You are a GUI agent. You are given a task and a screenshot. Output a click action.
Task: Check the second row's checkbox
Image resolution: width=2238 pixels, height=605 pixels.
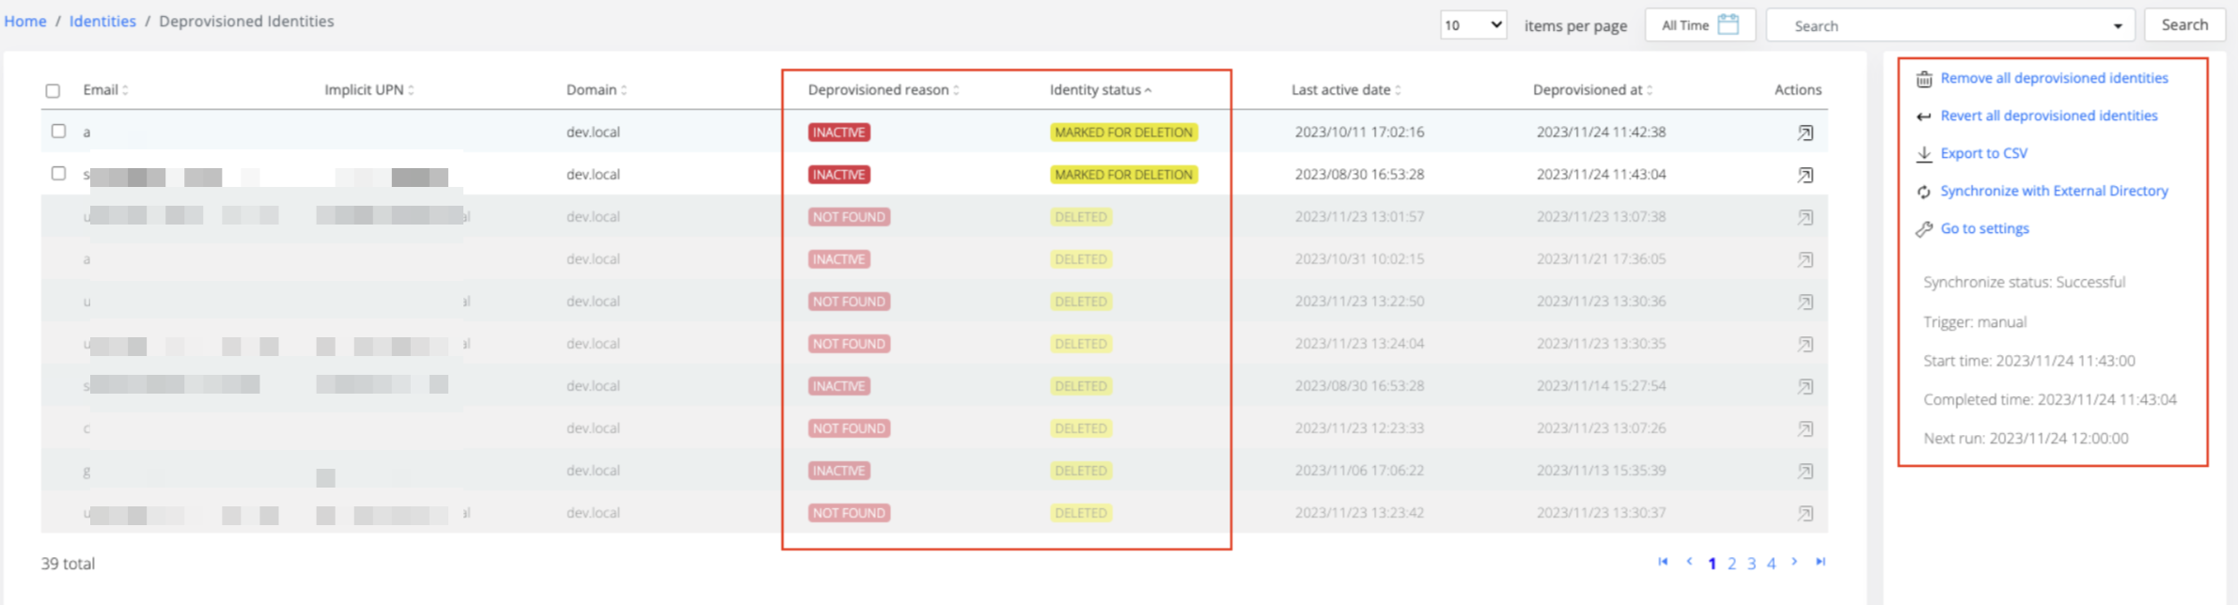click(58, 174)
